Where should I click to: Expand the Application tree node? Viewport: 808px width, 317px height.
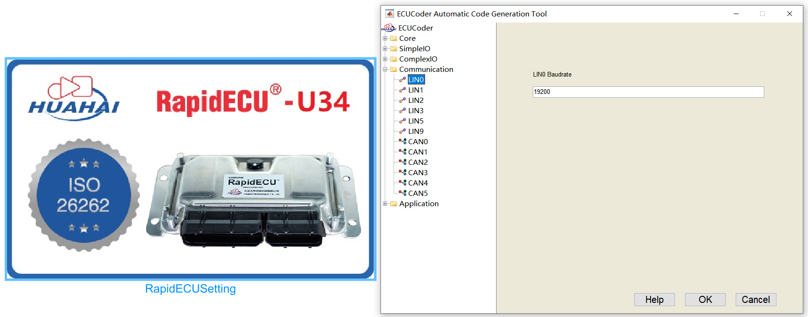(x=385, y=204)
